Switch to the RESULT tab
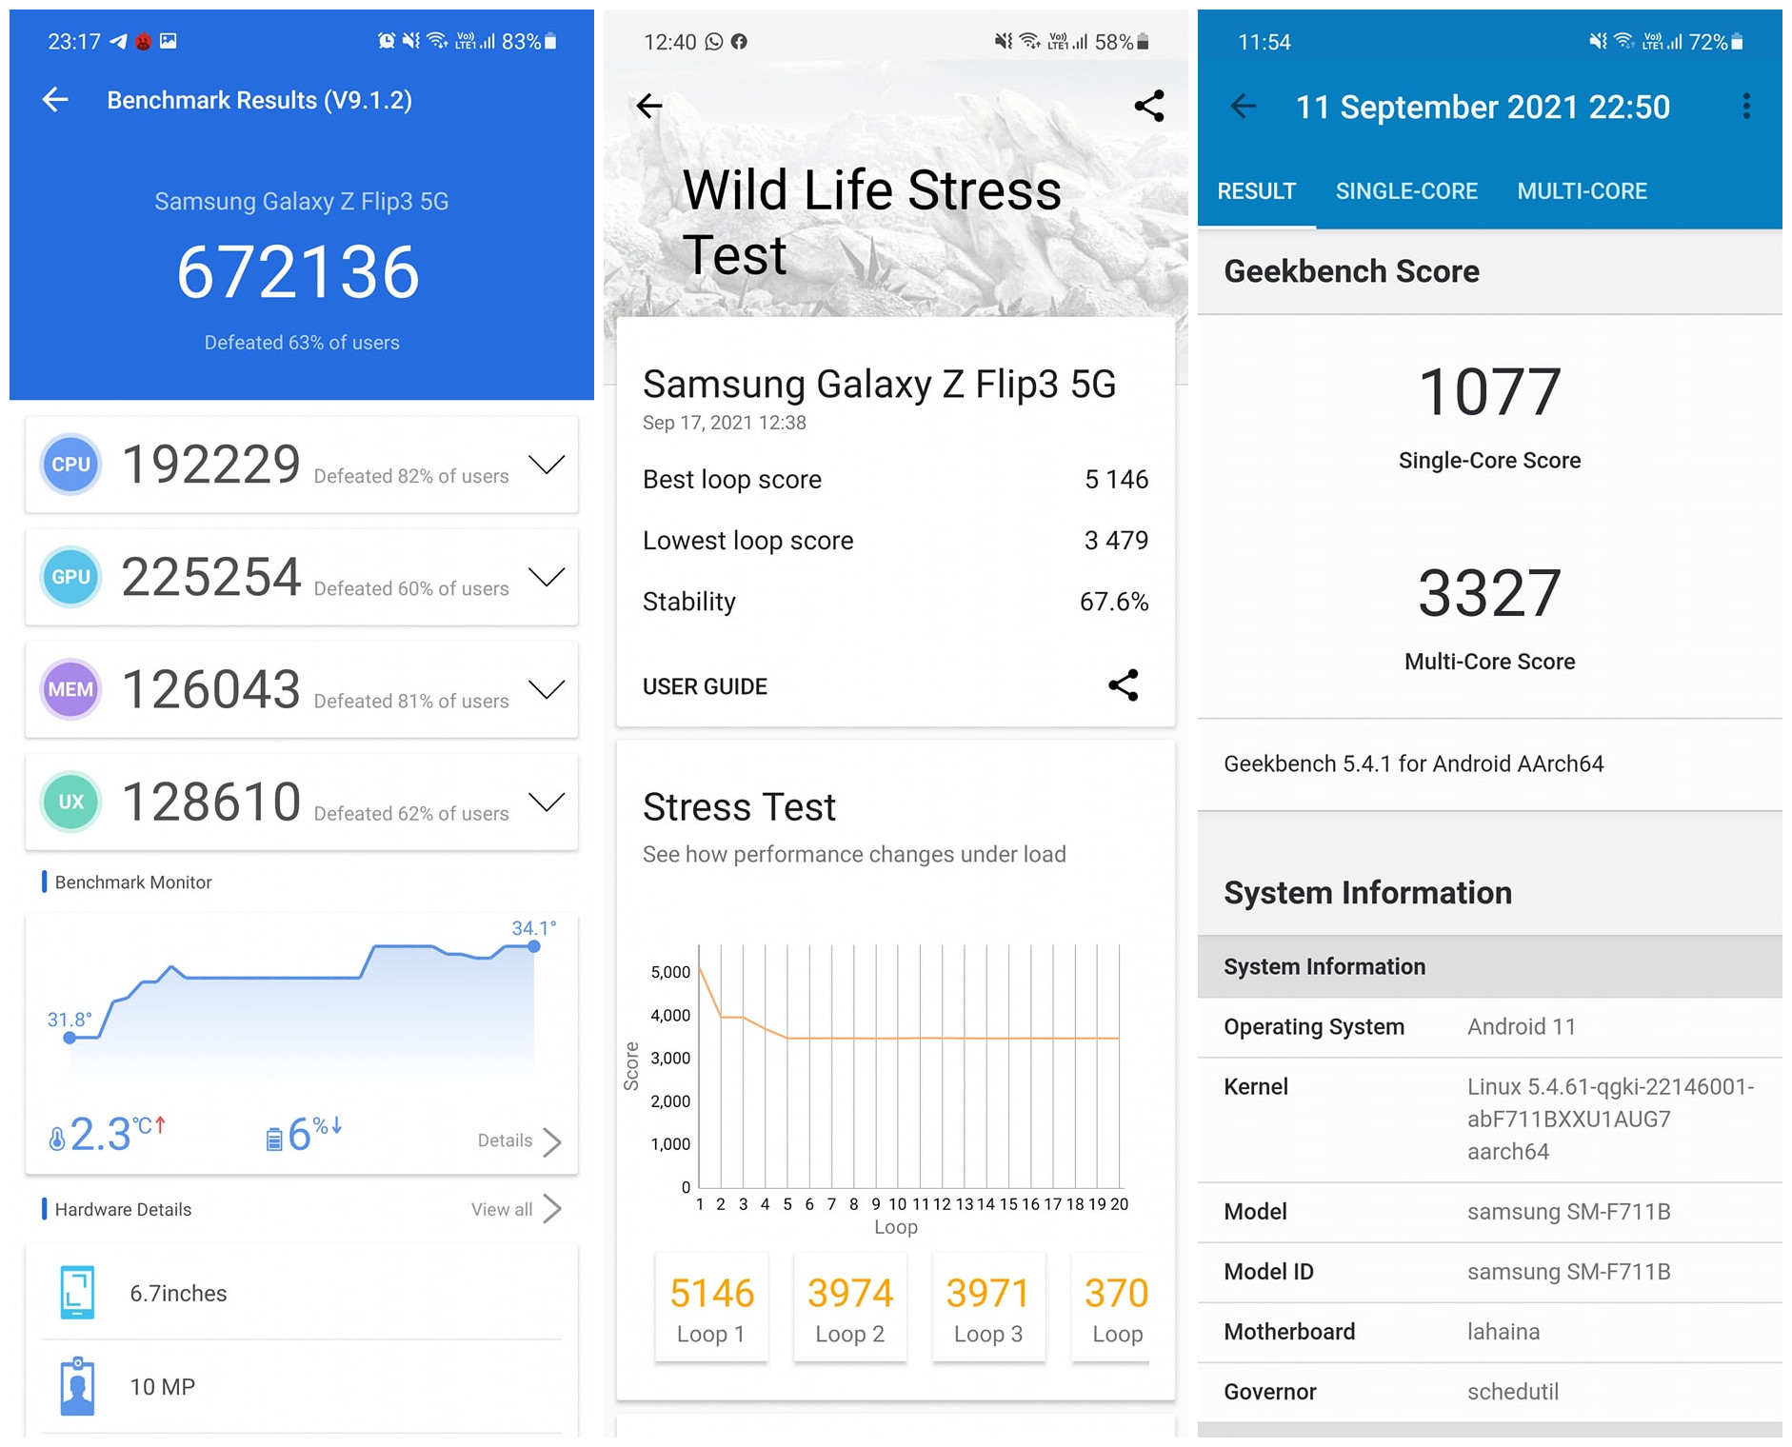Screen dimensions: 1792x1447 [1256, 191]
